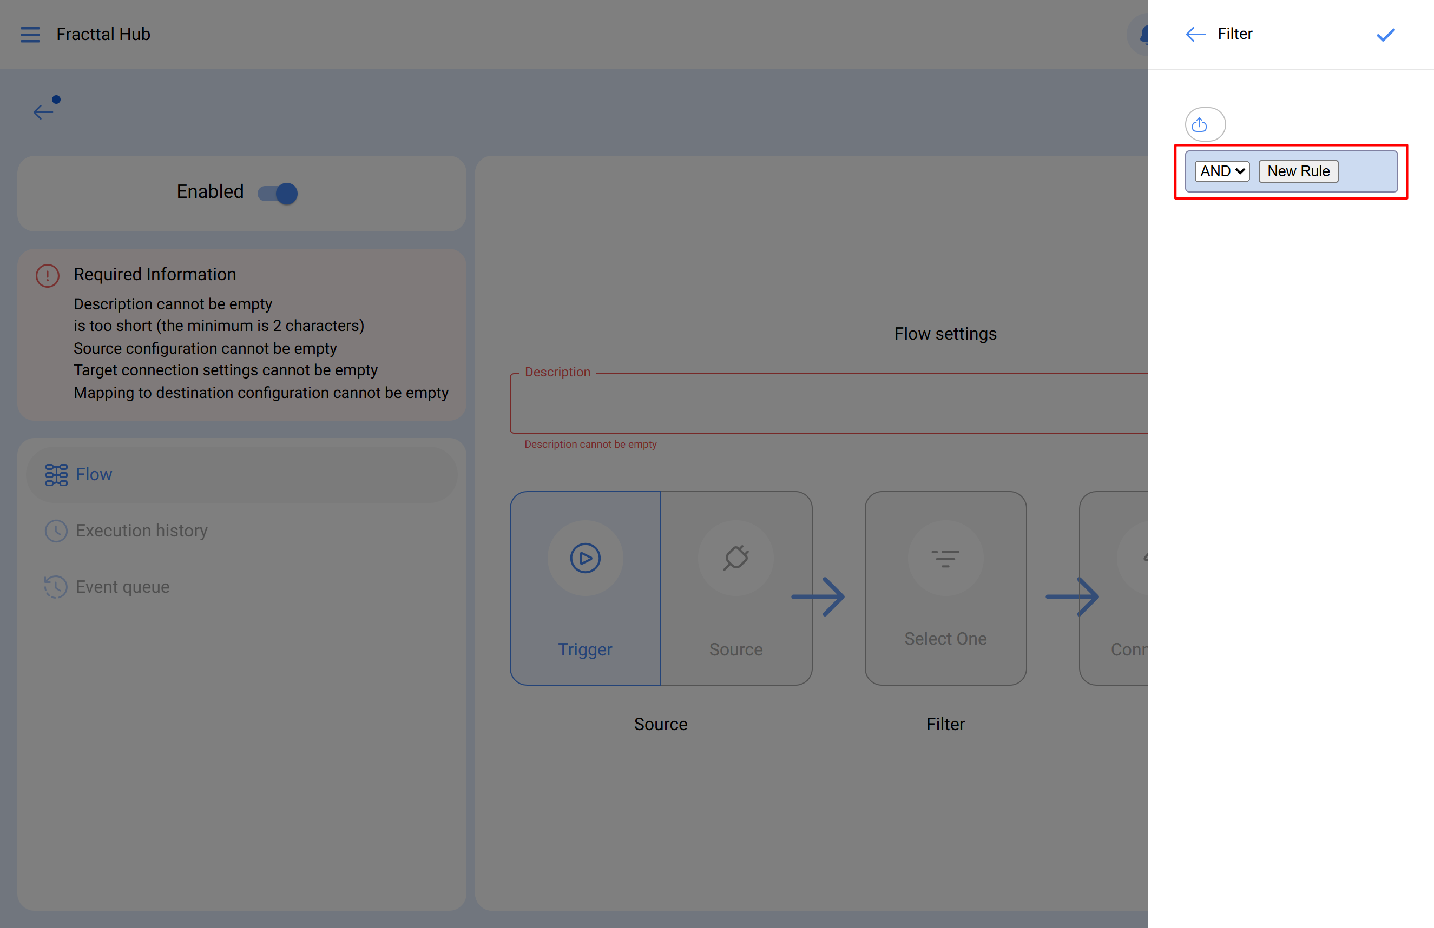Click the Trigger play icon

585,558
